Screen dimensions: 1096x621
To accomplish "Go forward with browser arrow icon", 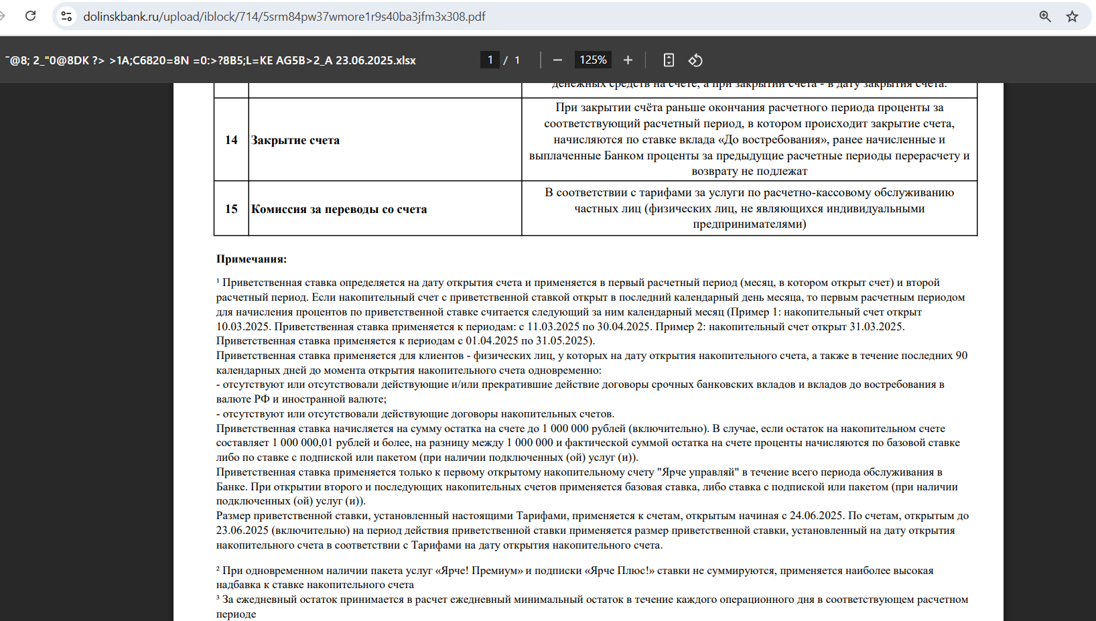I will click(3, 16).
